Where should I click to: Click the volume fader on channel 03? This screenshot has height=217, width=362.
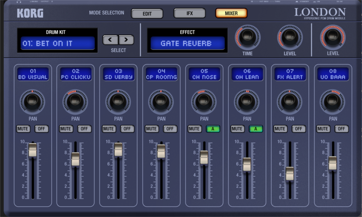[118, 149]
